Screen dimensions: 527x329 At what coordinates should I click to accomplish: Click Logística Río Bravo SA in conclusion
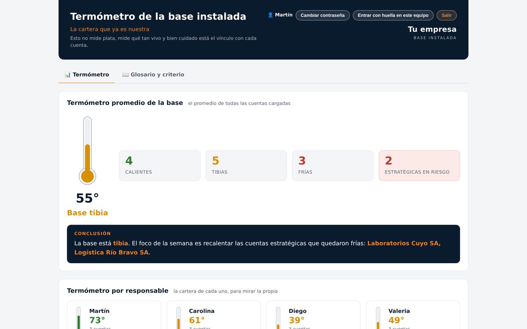pyautogui.click(x=112, y=252)
